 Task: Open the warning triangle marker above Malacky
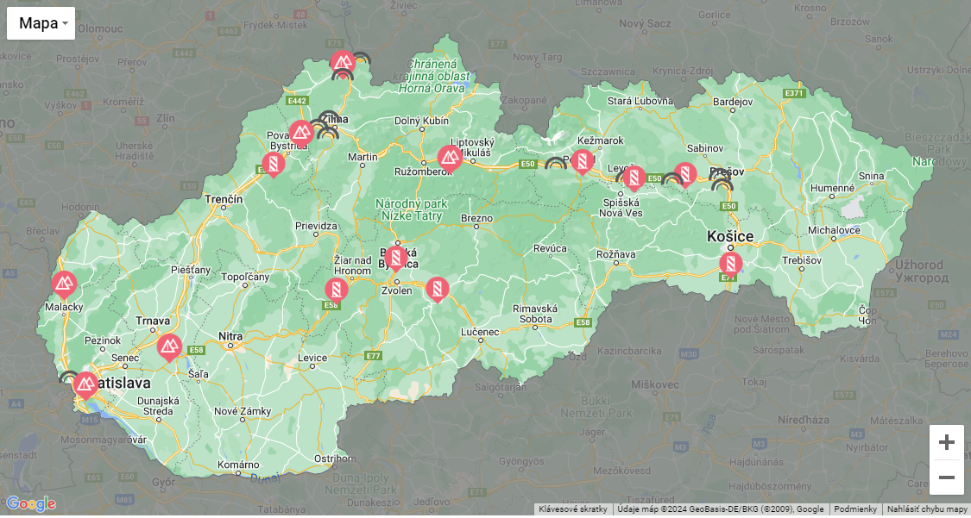coord(64,283)
